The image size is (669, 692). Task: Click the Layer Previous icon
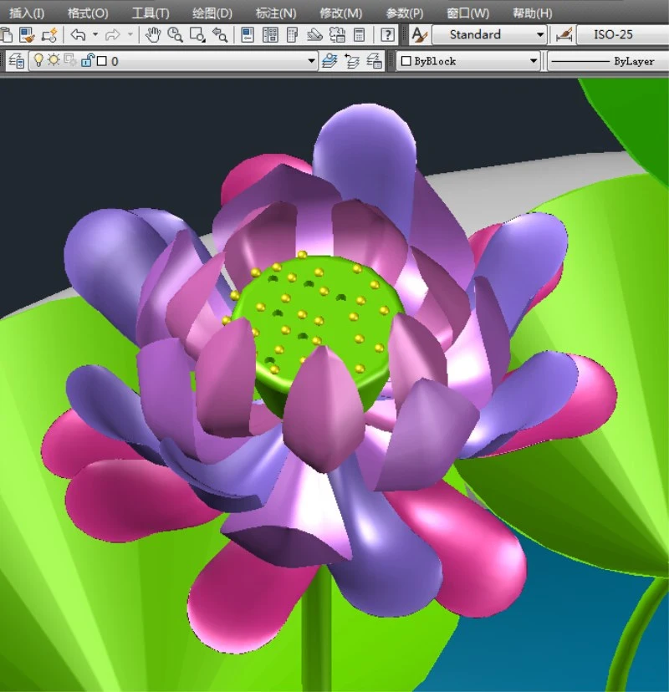[352, 61]
